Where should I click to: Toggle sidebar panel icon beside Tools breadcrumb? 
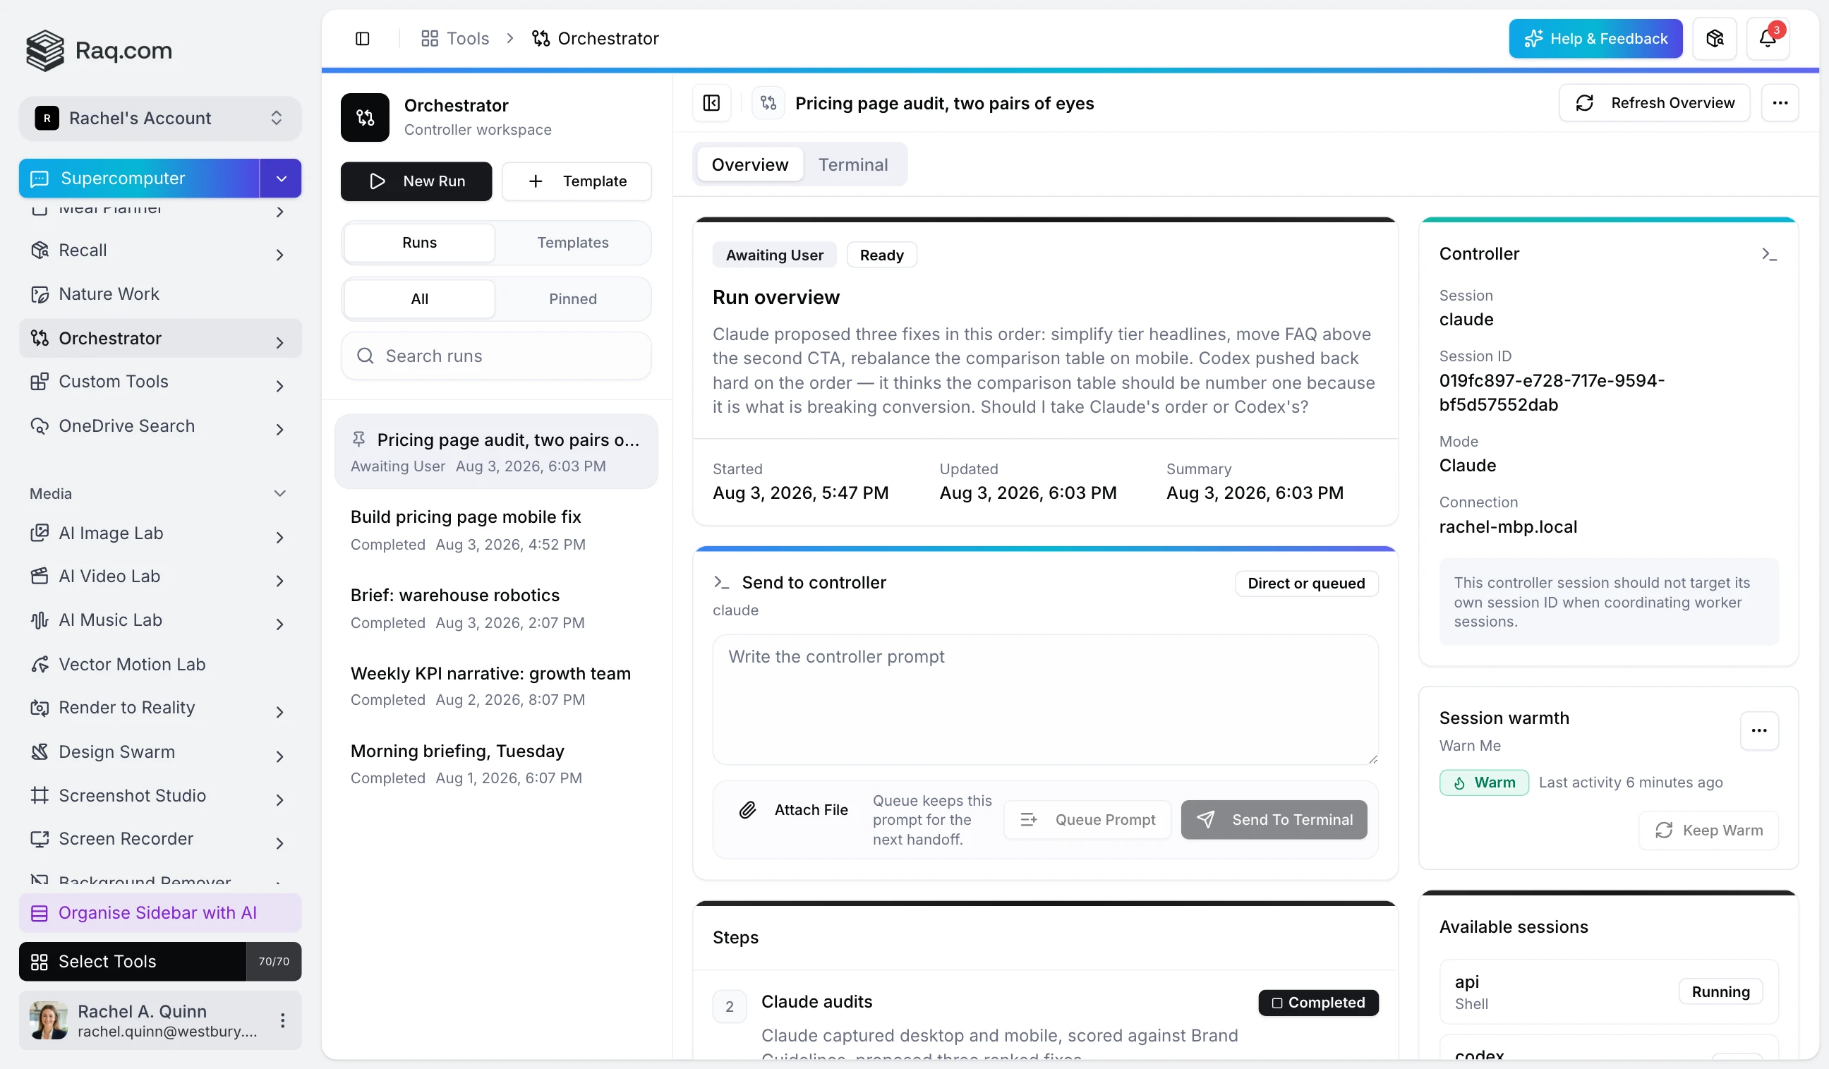pyautogui.click(x=362, y=39)
